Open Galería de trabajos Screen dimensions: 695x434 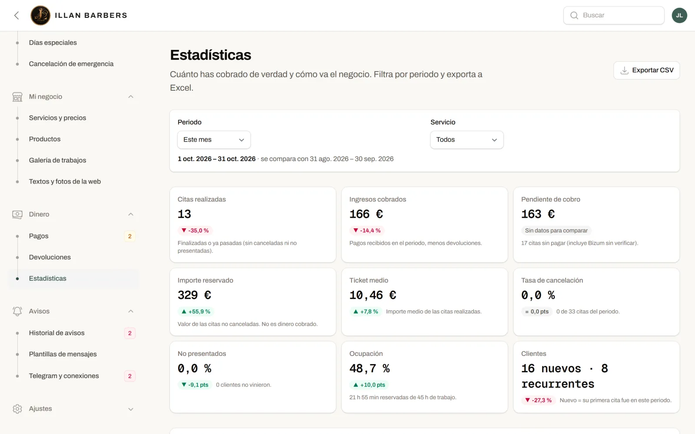(x=57, y=161)
